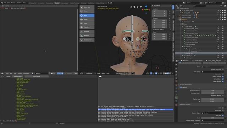Click the Console button in console header

pos(8,76)
